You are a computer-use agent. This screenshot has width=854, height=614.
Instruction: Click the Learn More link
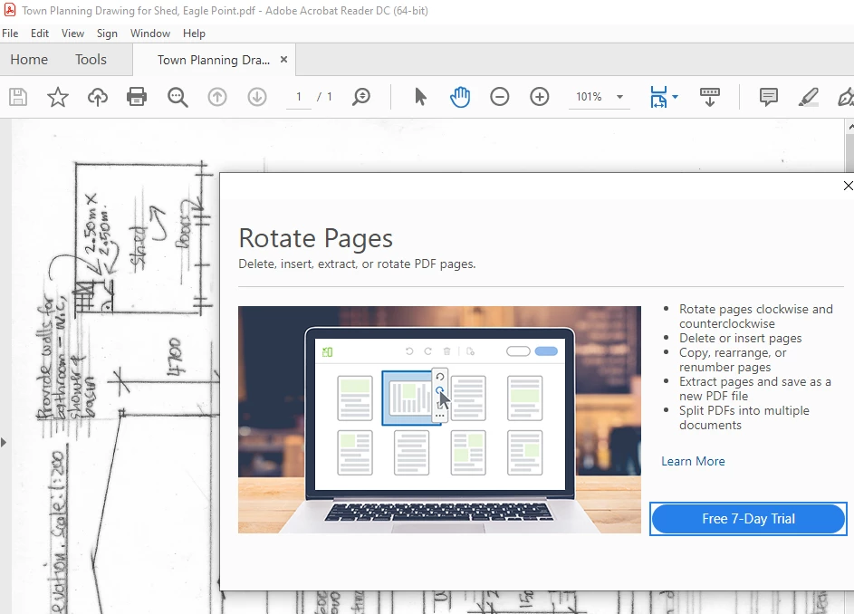pos(693,462)
